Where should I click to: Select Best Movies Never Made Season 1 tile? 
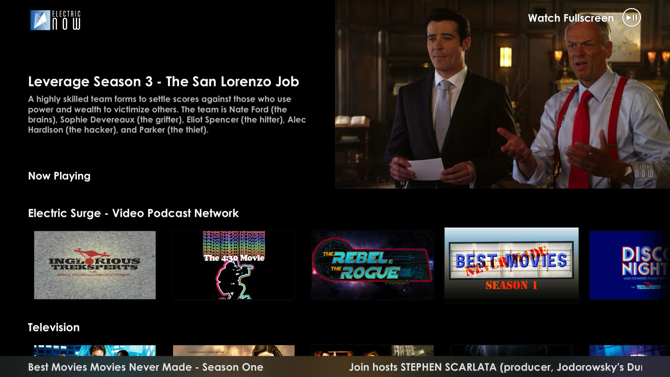511,265
